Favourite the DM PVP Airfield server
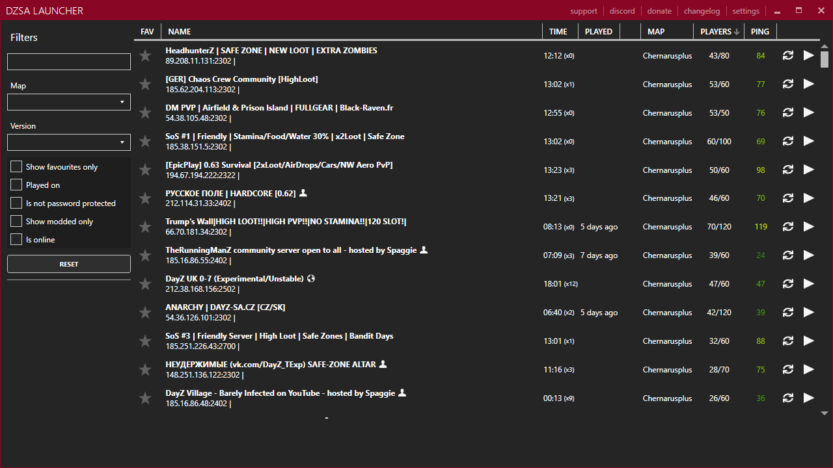The image size is (833, 468). [x=145, y=112]
